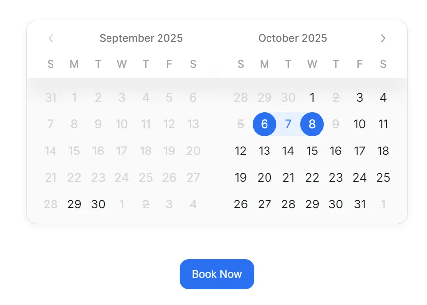Image resolution: width=427 pixels, height=305 pixels.
Task: Select October 22
Action: point(312,178)
